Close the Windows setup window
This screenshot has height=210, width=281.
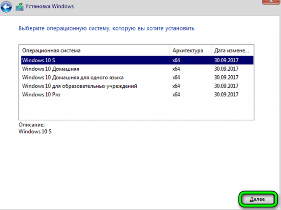(271, 2)
